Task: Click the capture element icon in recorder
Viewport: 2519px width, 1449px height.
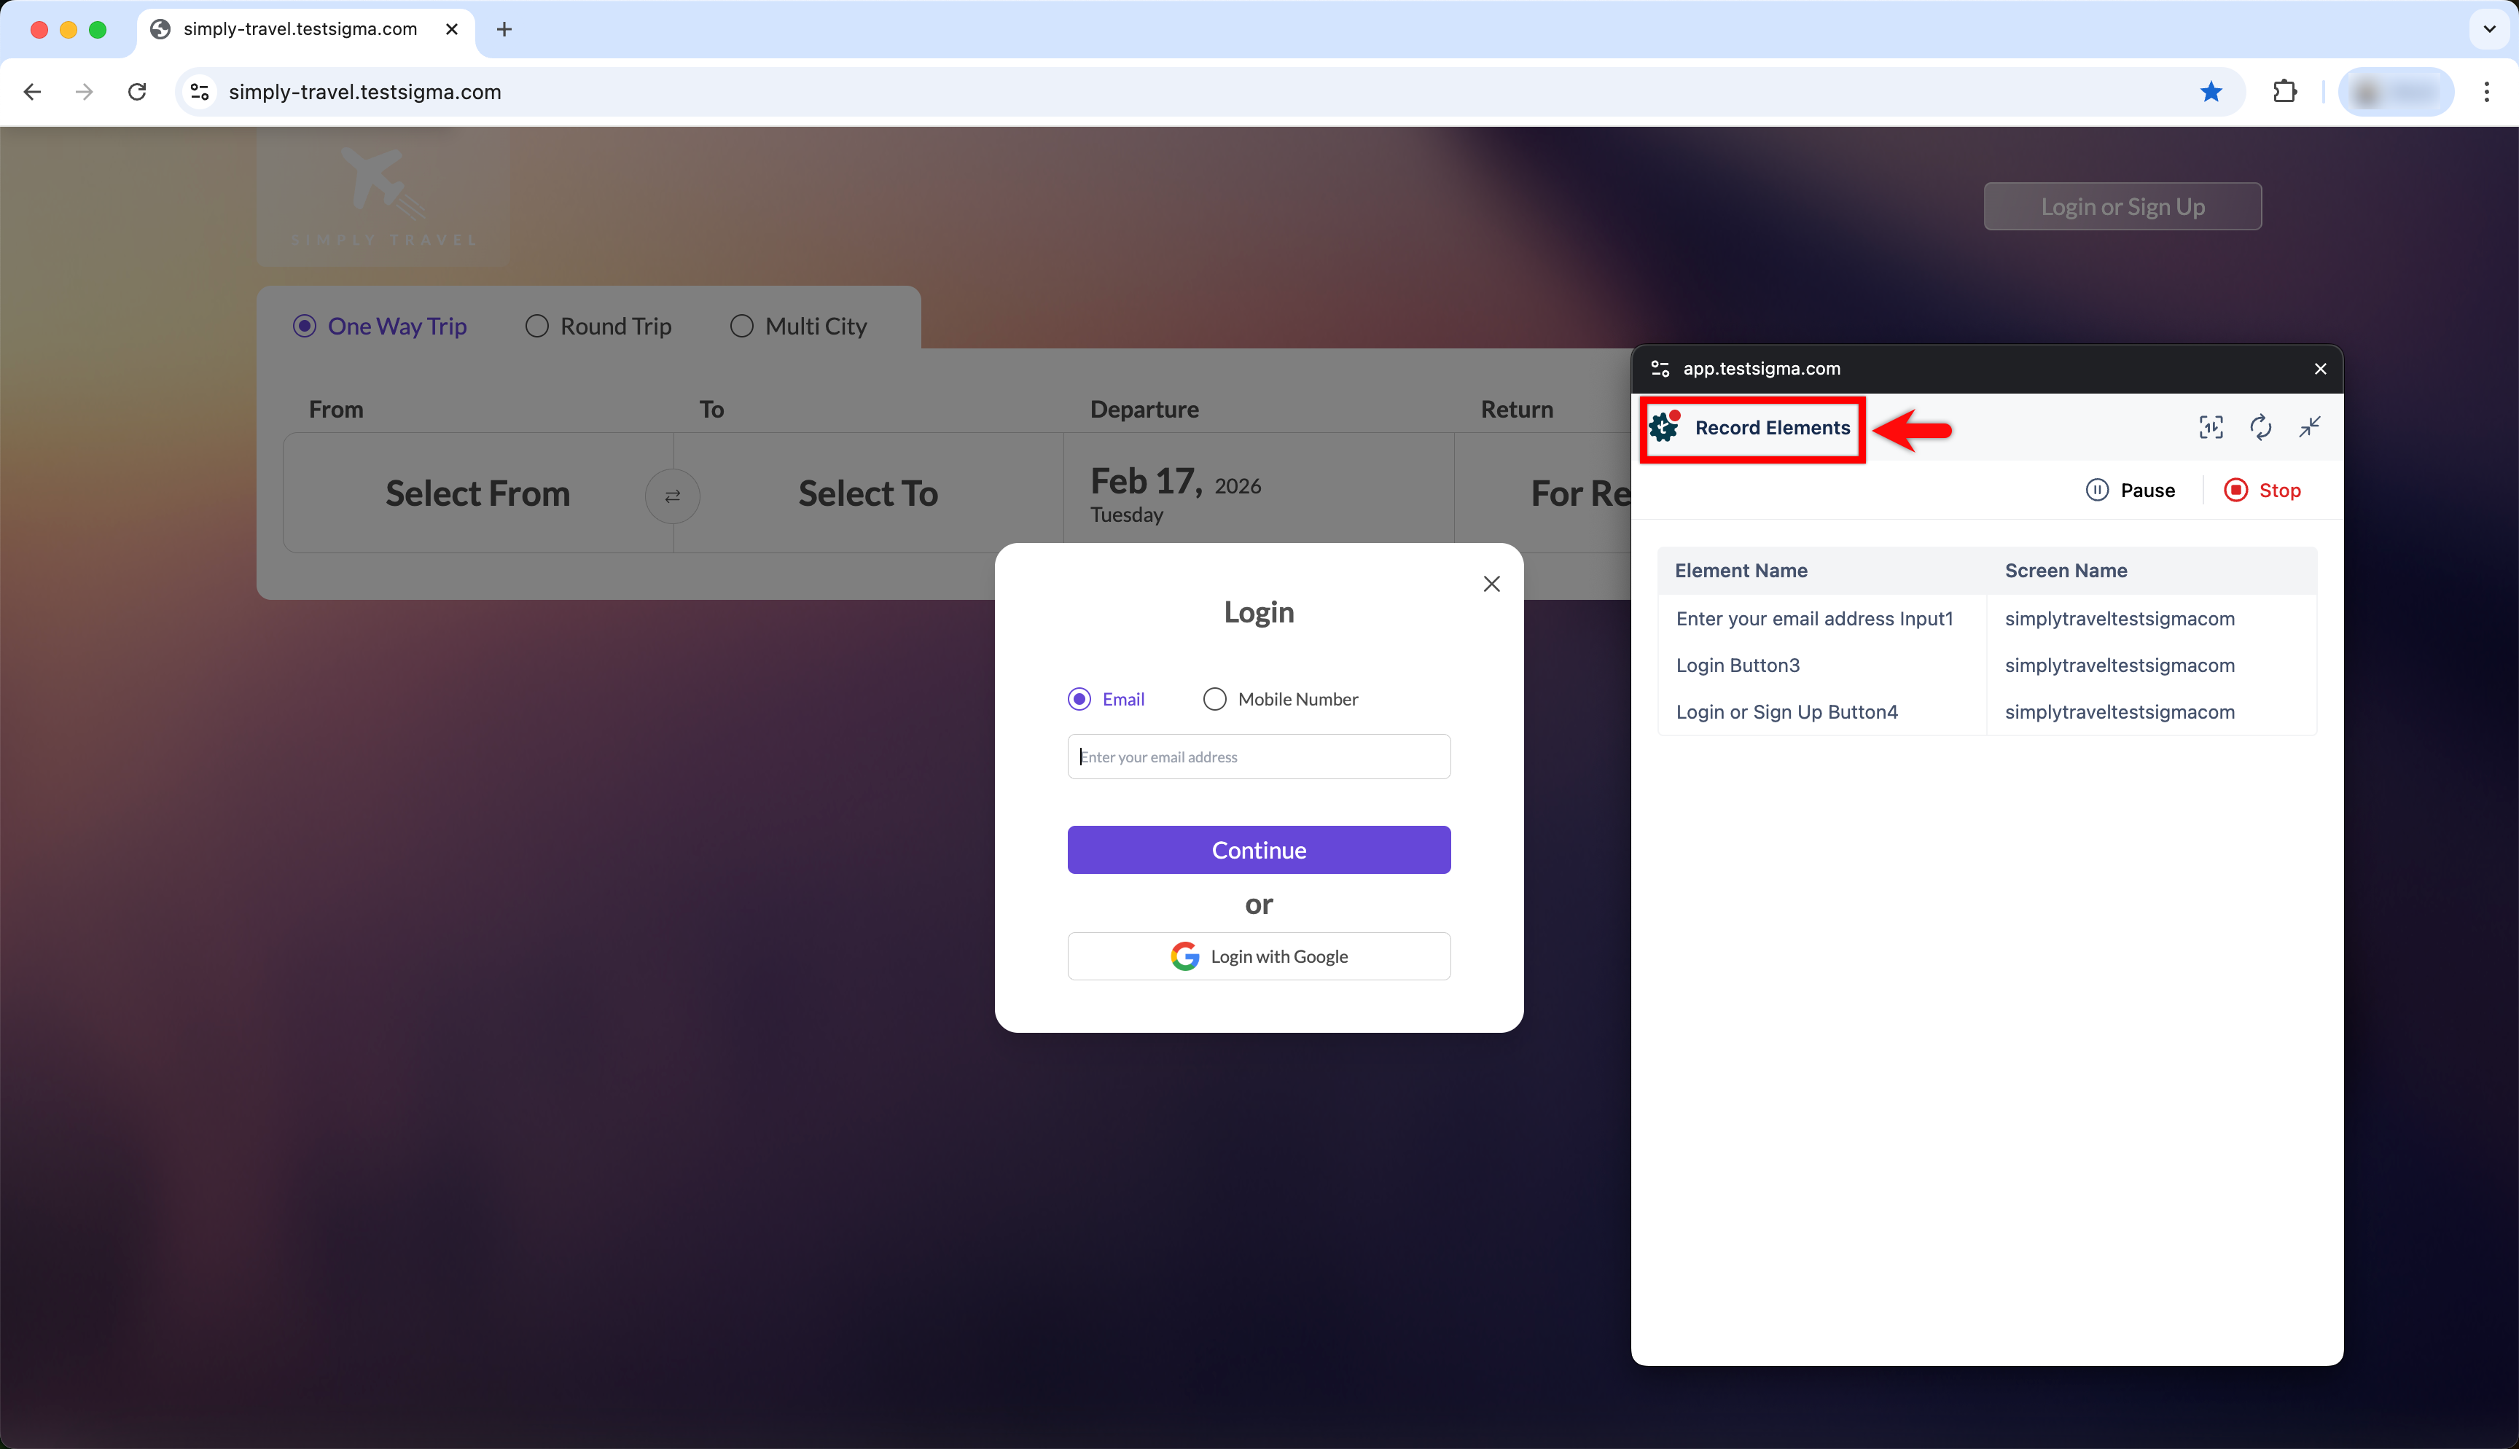Action: click(x=2211, y=428)
